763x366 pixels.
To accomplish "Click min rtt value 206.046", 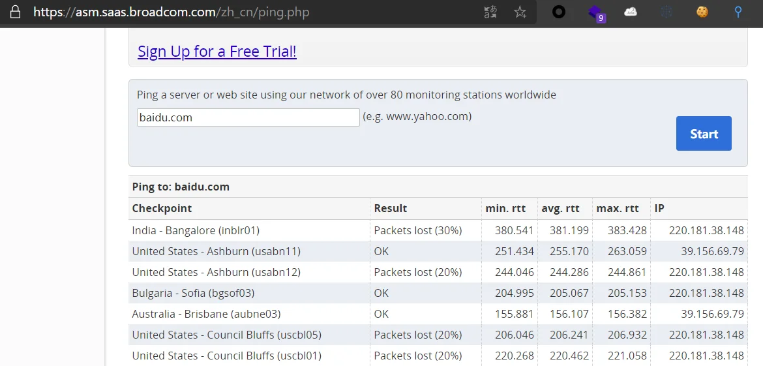I will (515, 335).
